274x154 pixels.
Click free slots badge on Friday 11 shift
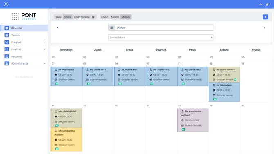[x=183, y=84]
